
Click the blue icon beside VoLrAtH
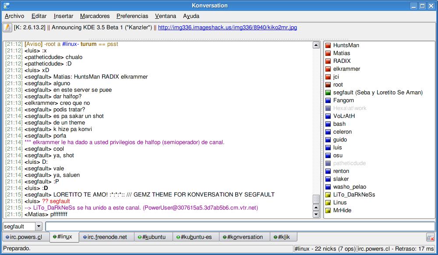tap(328, 116)
